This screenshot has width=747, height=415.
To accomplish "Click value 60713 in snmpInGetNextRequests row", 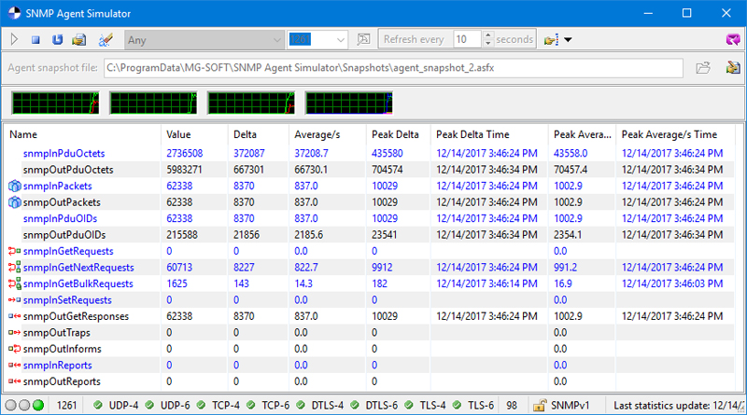I will 179,268.
